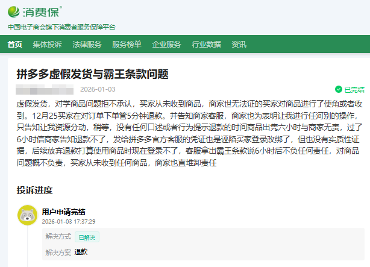Click the raccoon user avatar
The width and height of the screenshot is (370, 267).
point(26,215)
